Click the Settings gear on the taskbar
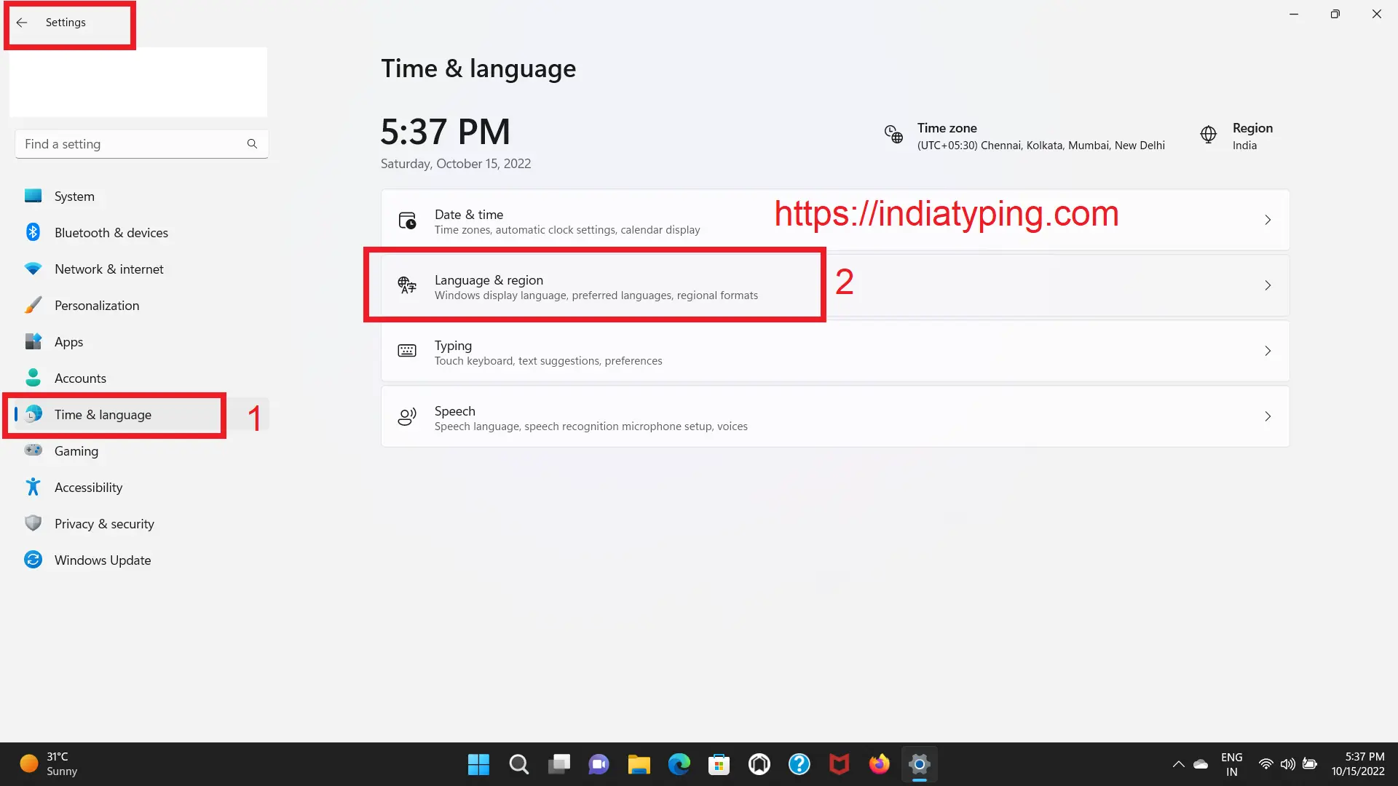 pyautogui.click(x=919, y=764)
